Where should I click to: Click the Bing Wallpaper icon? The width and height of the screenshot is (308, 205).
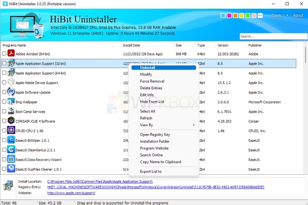point(11,101)
